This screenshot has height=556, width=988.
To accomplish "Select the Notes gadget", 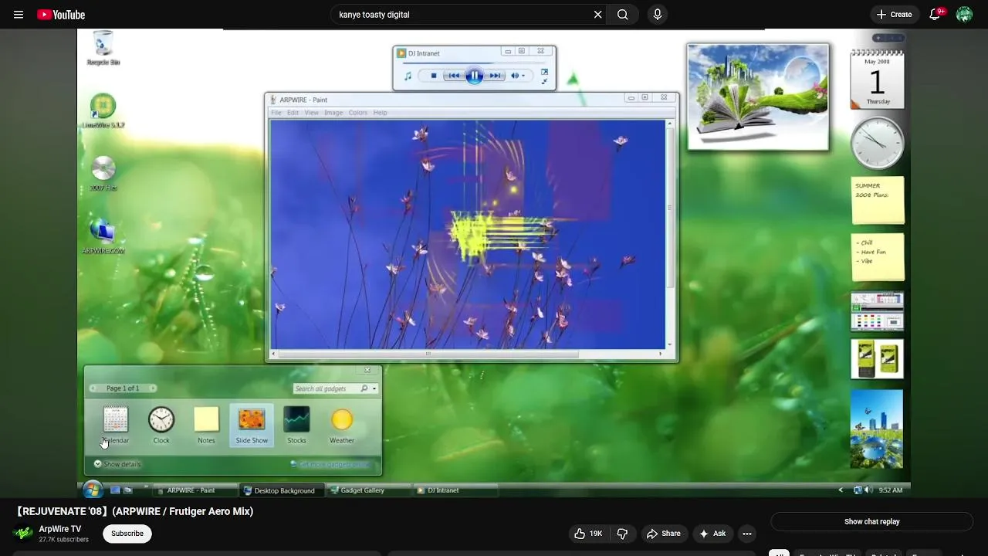I will tap(206, 425).
